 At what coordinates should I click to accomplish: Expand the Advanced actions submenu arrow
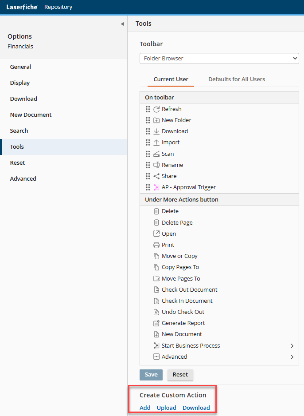pos(292,357)
